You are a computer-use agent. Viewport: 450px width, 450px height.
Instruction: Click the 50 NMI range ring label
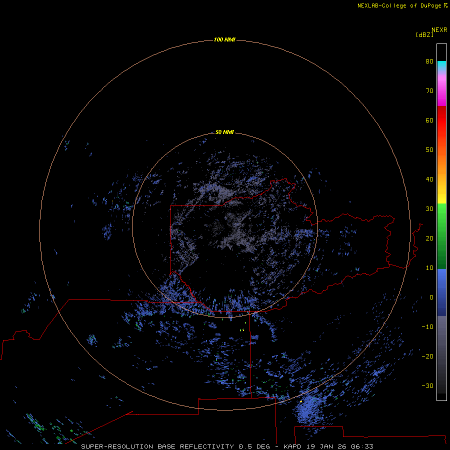tap(224, 132)
